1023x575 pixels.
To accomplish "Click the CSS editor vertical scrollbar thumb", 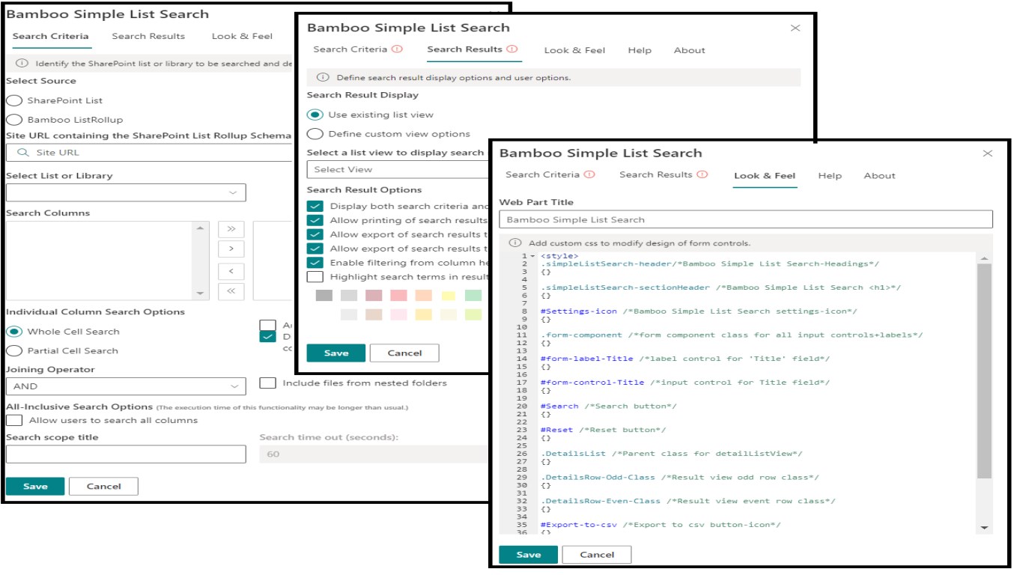I will (985, 371).
